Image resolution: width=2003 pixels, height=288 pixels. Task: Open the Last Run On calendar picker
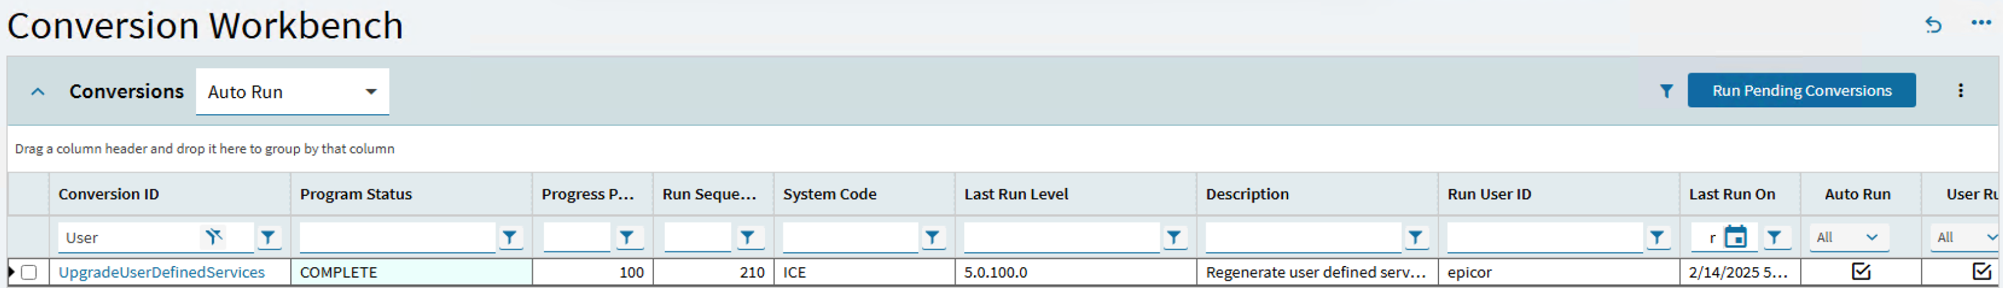click(x=1735, y=237)
